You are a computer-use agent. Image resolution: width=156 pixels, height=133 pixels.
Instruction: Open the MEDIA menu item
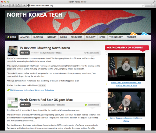64,37
